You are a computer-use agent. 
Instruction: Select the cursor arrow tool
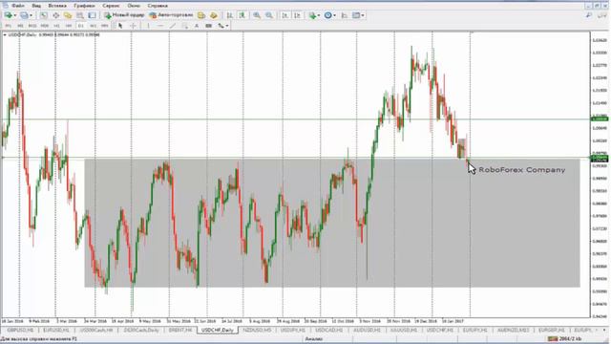(x=120, y=26)
